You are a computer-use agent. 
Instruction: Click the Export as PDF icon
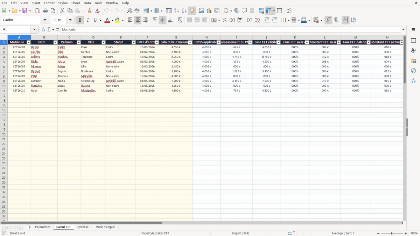click(x=37, y=11)
